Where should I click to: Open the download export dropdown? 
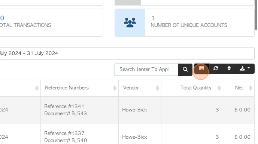tap(245, 68)
